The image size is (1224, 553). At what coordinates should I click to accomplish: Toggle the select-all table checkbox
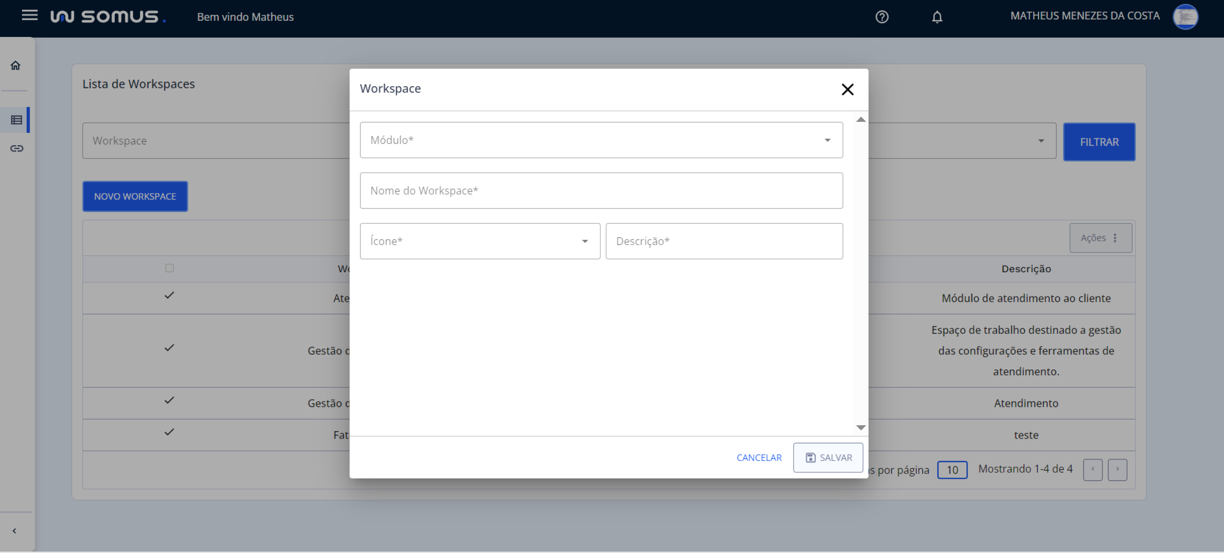pyautogui.click(x=169, y=268)
